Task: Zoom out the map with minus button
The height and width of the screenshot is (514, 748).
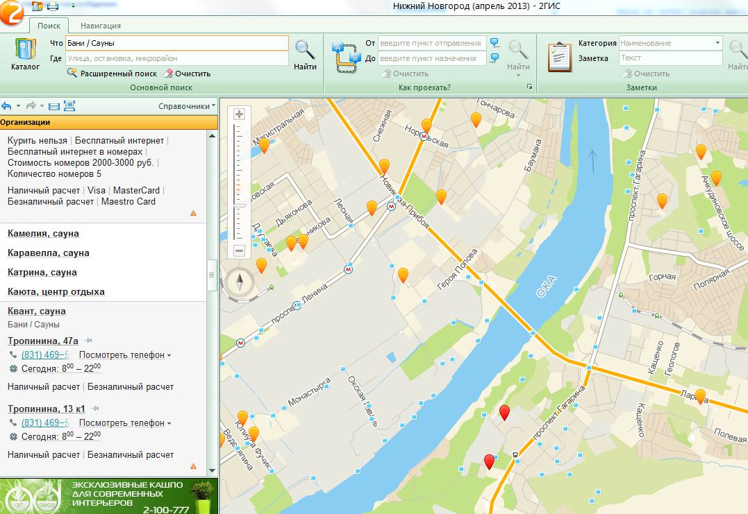Action: tap(240, 250)
